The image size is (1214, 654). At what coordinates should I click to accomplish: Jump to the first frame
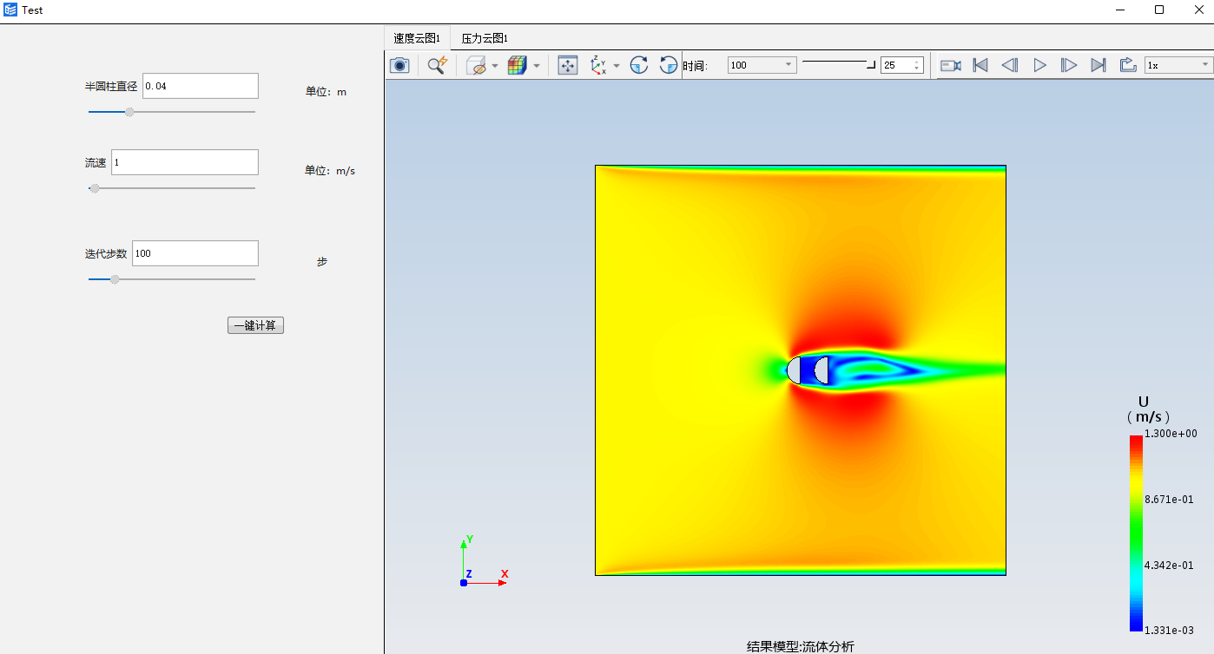[980, 65]
